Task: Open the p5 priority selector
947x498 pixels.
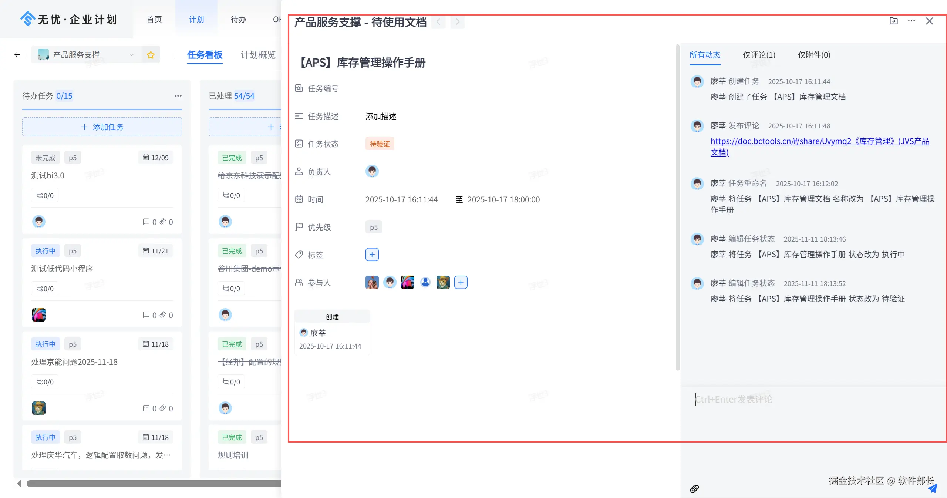Action: point(374,227)
